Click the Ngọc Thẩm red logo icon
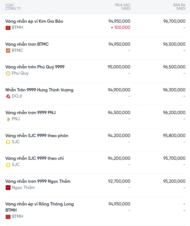The image size is (190, 226). pyautogui.click(x=8, y=188)
